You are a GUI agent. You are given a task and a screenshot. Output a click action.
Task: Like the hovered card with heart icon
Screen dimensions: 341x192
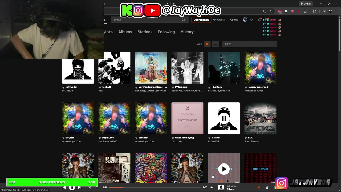click(221, 181)
